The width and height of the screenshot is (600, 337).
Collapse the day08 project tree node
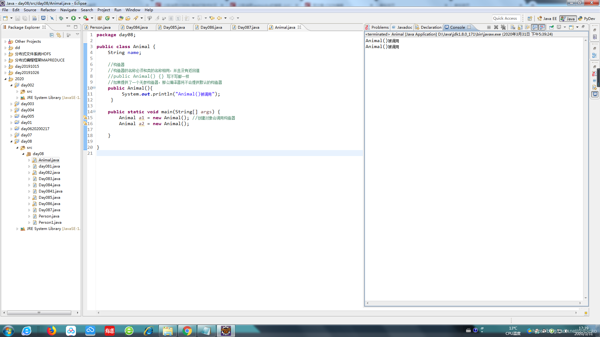coord(12,141)
